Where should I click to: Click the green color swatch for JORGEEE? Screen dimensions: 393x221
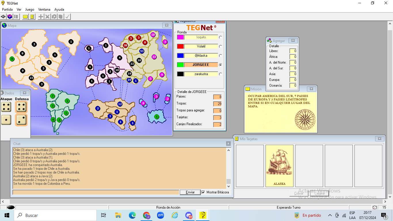pos(180,65)
